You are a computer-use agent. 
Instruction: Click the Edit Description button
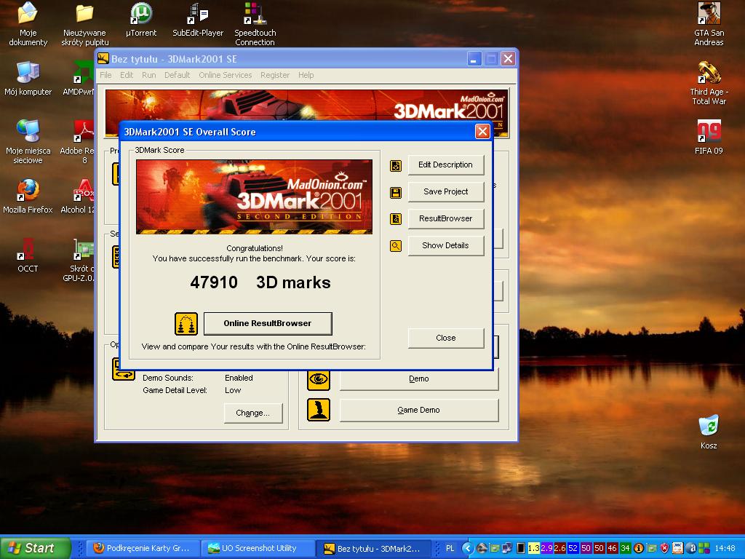point(446,165)
